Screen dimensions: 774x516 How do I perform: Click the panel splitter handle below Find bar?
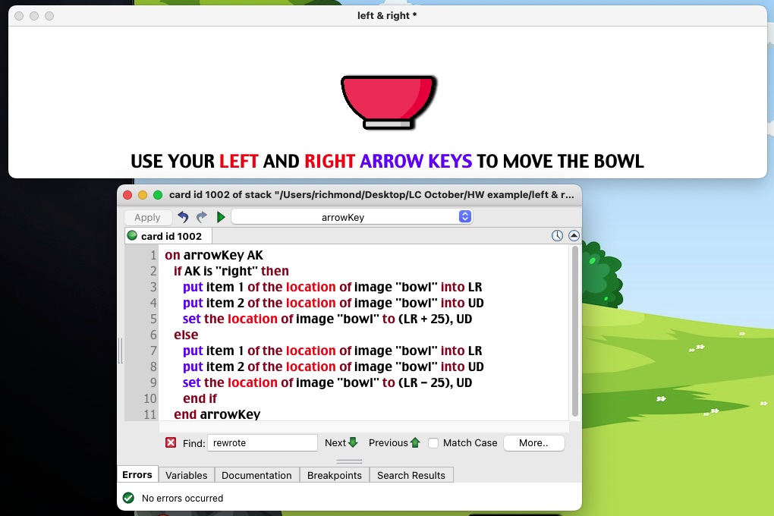point(349,461)
